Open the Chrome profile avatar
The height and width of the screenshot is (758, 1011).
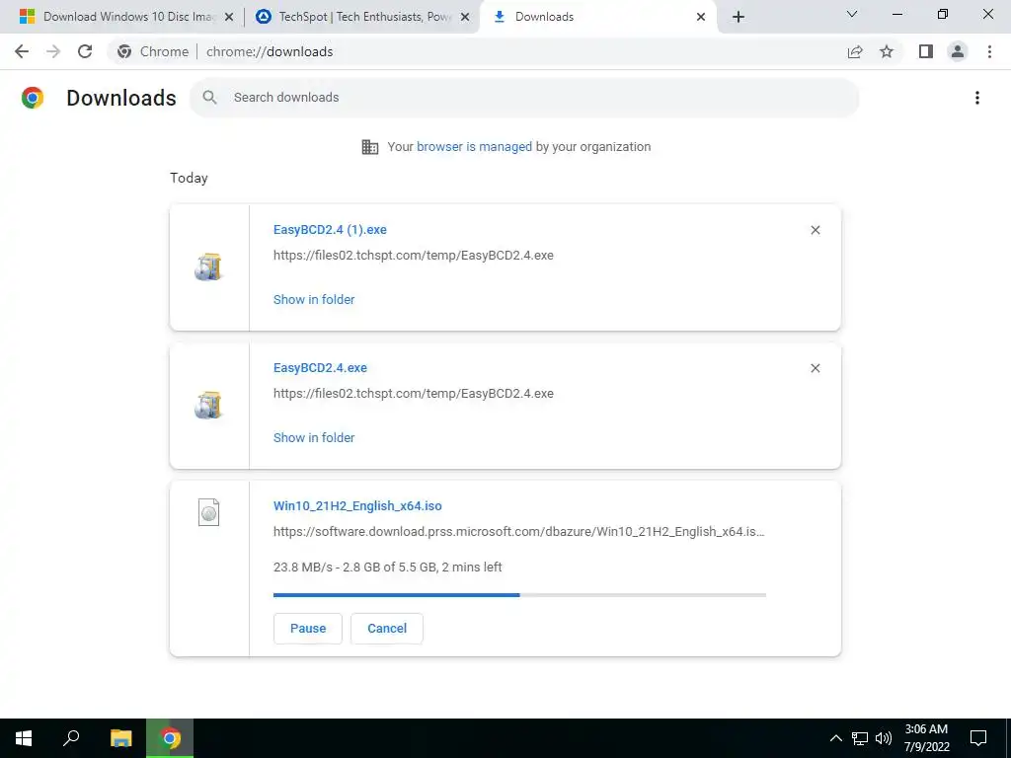tap(958, 51)
